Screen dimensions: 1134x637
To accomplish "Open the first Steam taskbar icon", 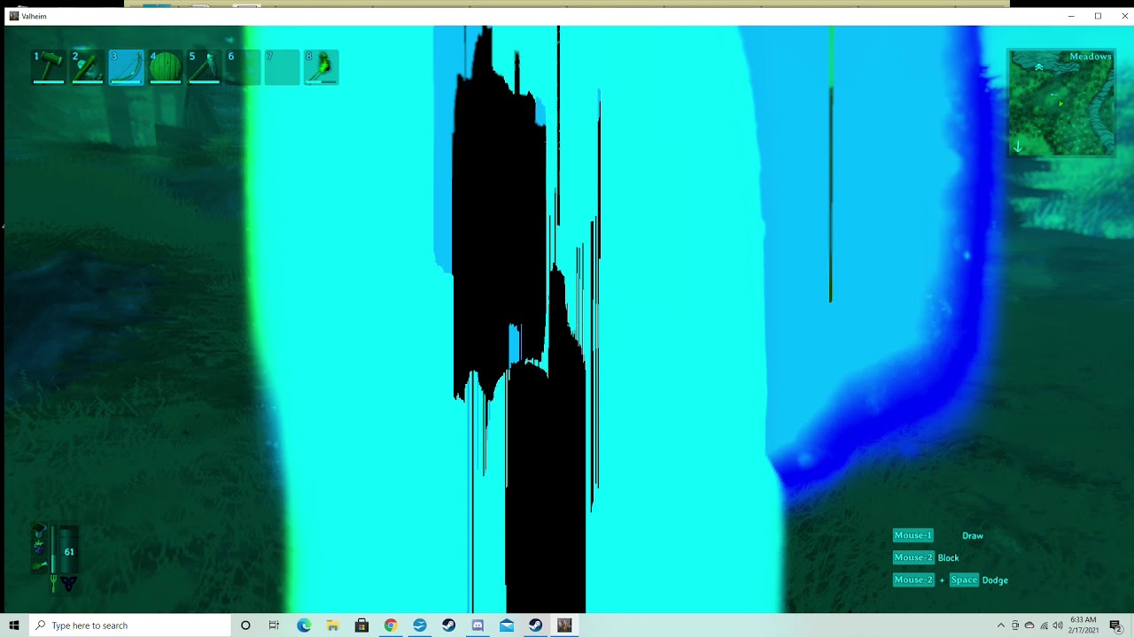I will [x=448, y=625].
